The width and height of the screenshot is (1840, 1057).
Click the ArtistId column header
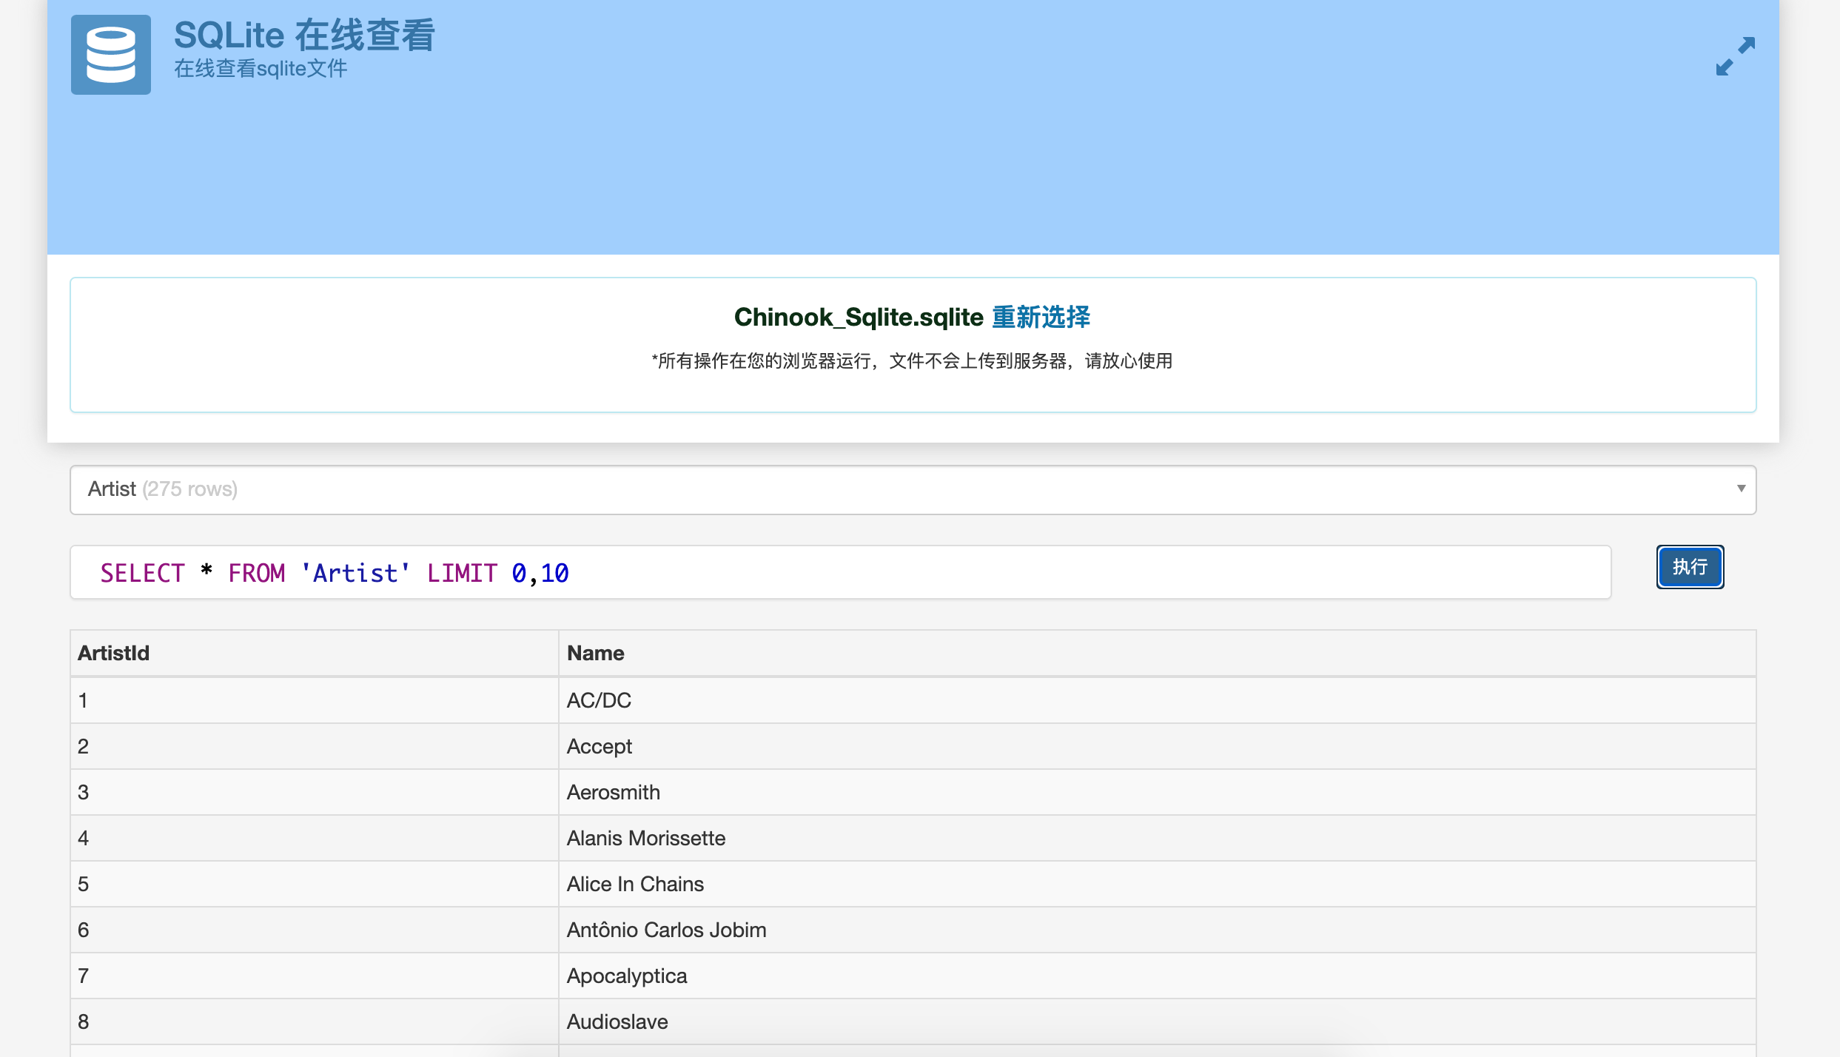coord(113,653)
